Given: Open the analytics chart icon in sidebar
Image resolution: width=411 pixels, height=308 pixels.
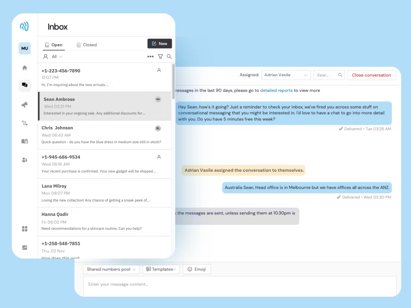Looking at the screenshot, I should [25, 248].
